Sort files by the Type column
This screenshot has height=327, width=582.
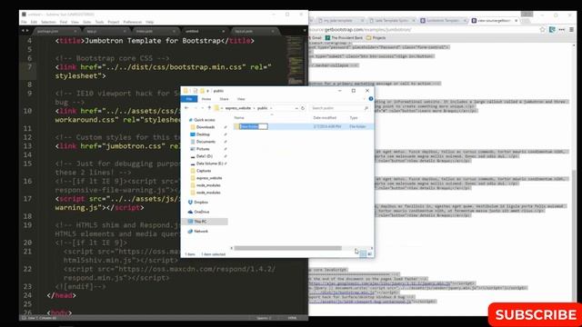(354, 117)
